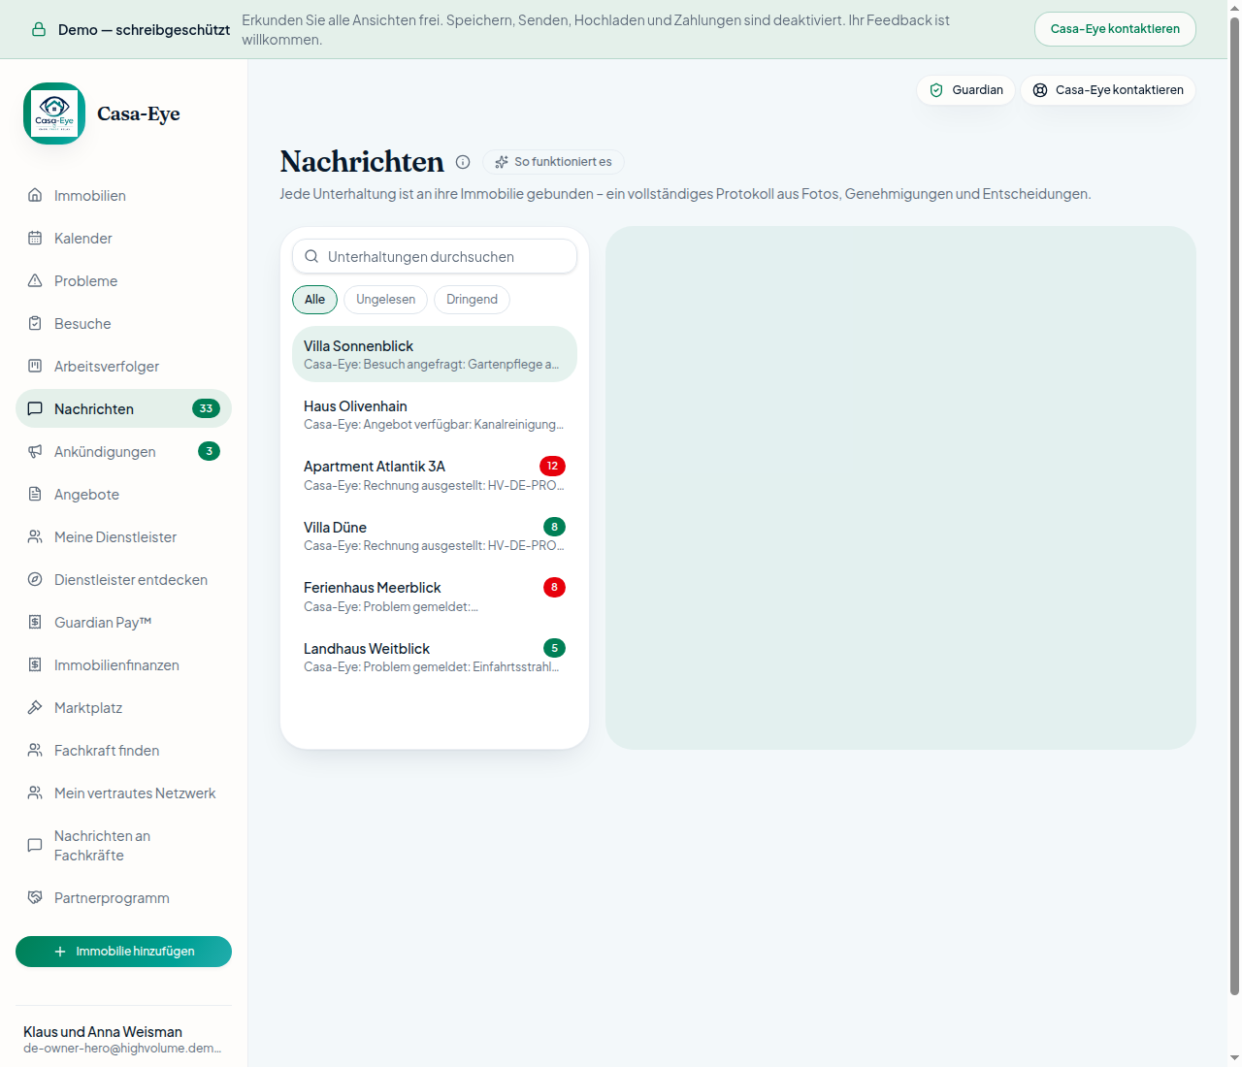Click Casa-Eye kontaktieren next to Guardian

tap(1108, 90)
